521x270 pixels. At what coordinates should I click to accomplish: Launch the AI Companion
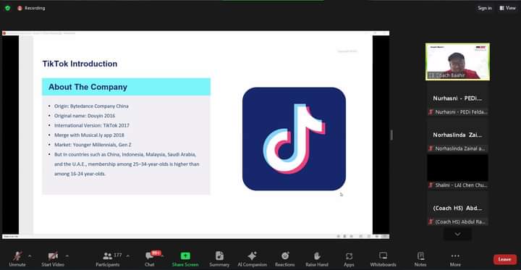click(253, 259)
